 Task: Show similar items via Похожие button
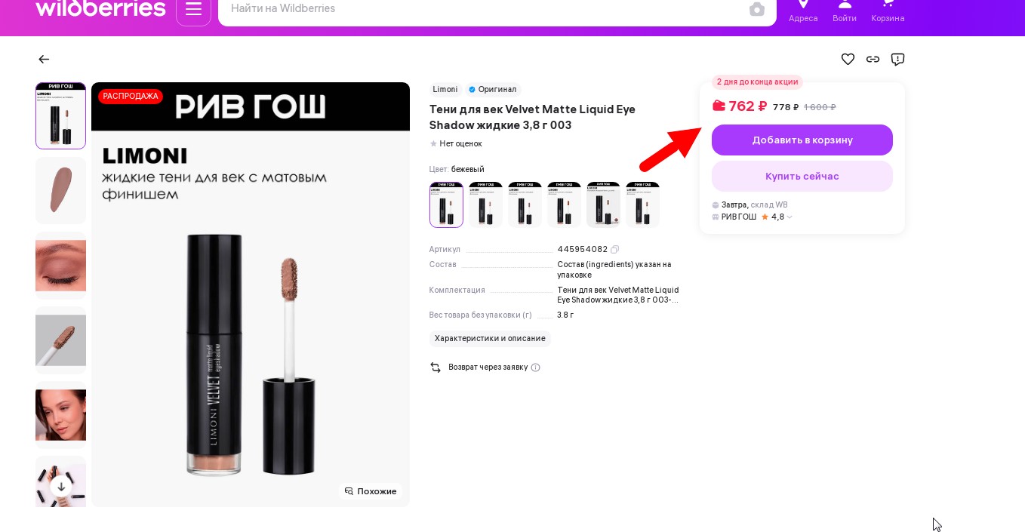[x=371, y=491]
